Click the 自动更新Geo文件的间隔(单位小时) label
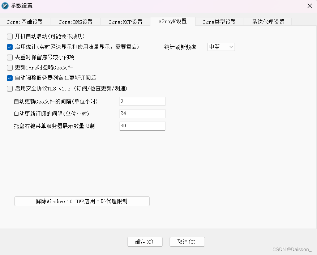 (x=56, y=101)
